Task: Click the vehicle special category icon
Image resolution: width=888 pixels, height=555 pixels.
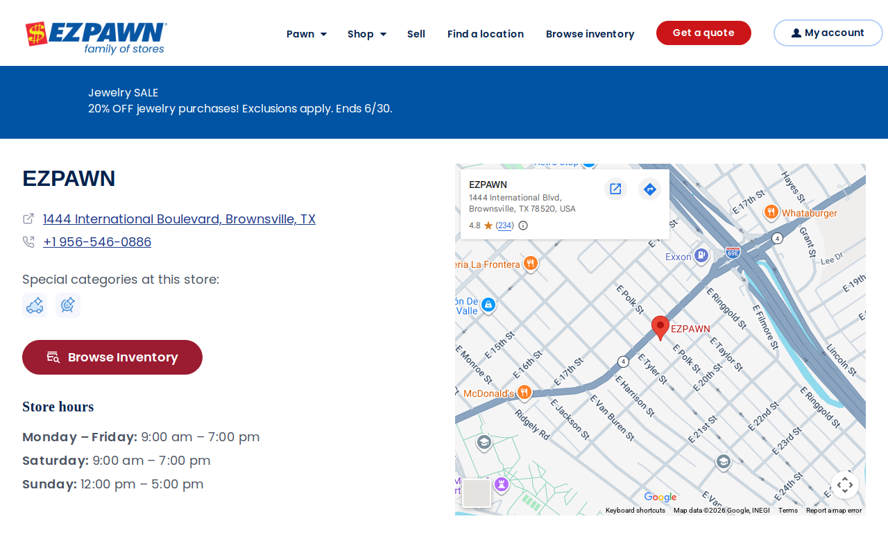Action: tap(35, 305)
